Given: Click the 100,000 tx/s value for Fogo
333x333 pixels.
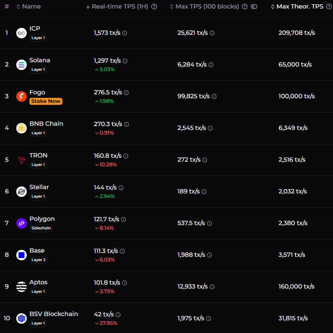Looking at the screenshot, I should pos(297,96).
